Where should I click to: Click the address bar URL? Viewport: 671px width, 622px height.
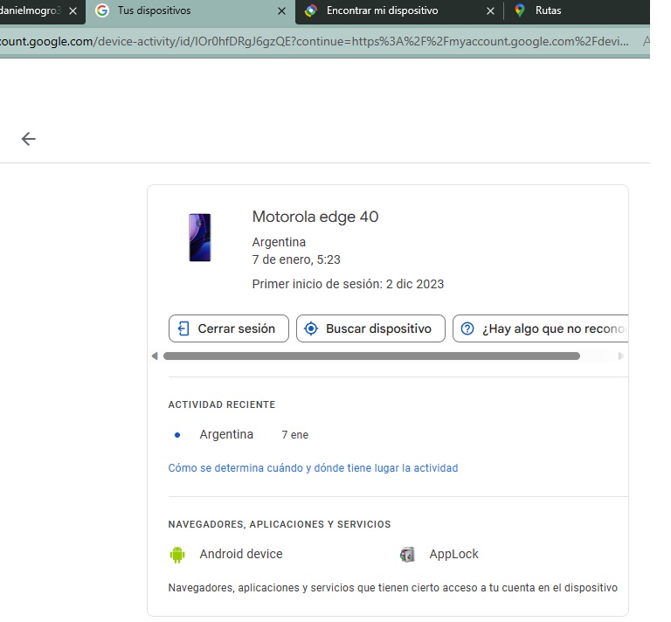coord(315,41)
